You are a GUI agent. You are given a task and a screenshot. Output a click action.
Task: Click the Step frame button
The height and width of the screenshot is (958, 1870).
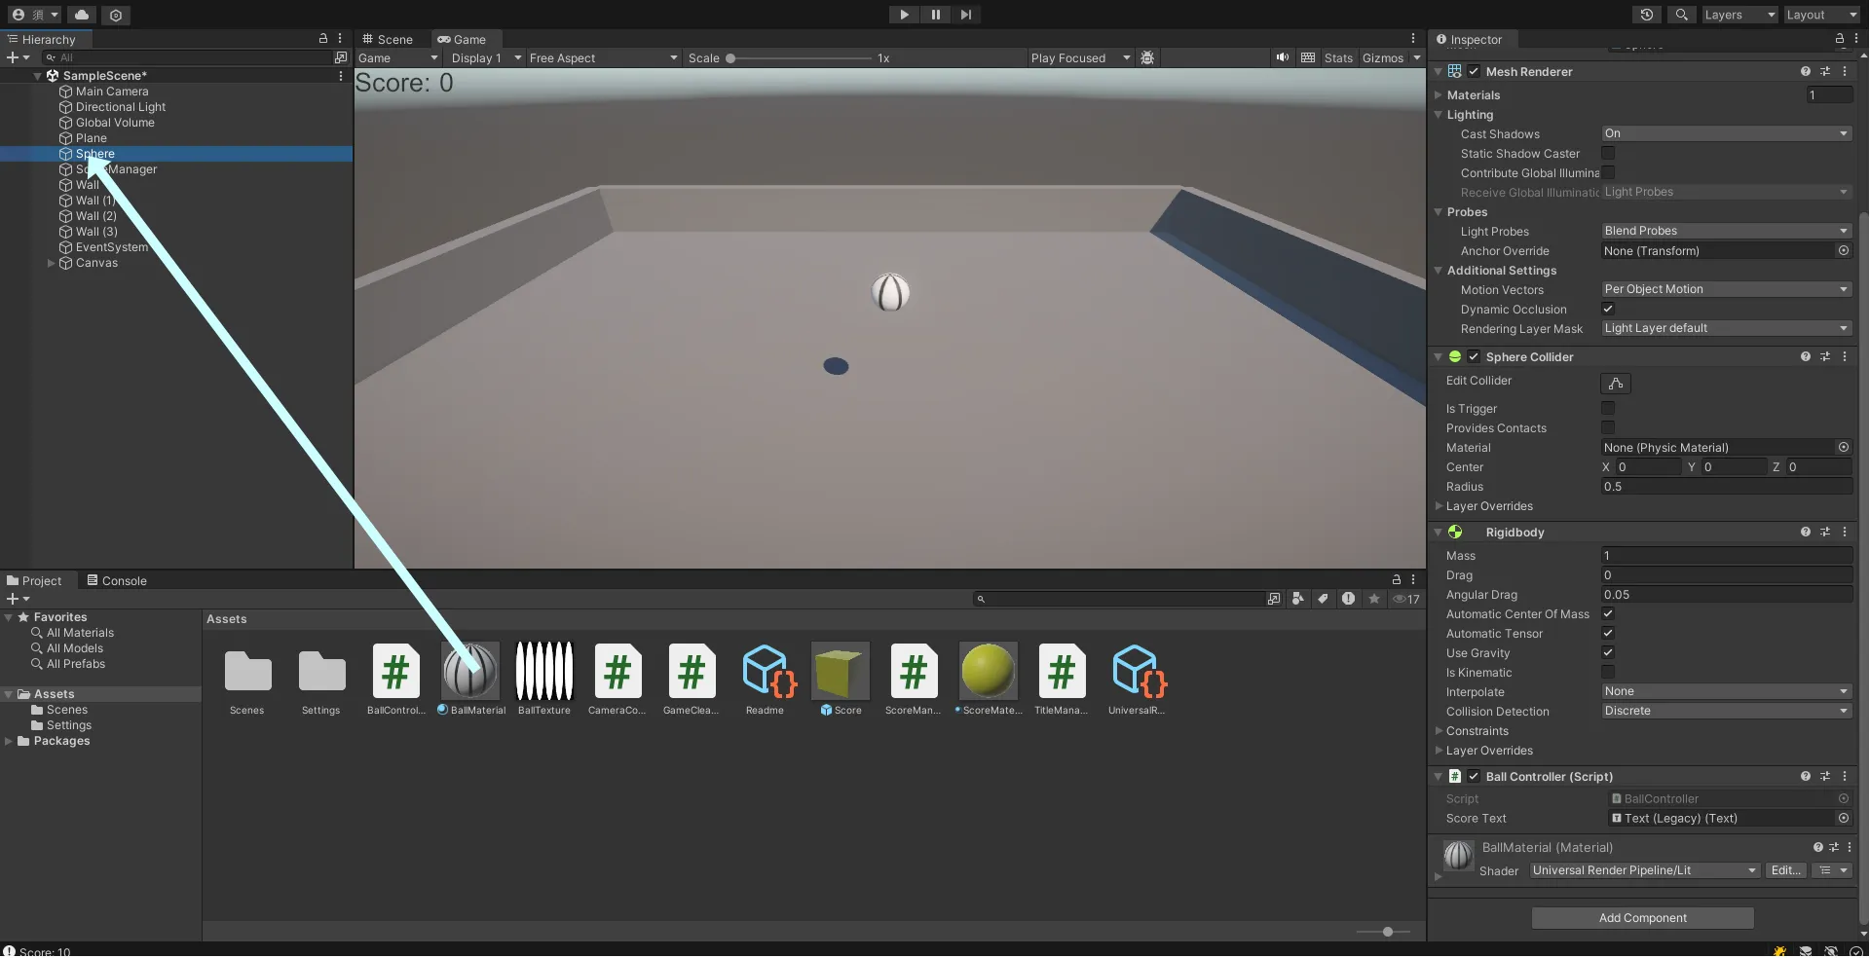pos(965,15)
